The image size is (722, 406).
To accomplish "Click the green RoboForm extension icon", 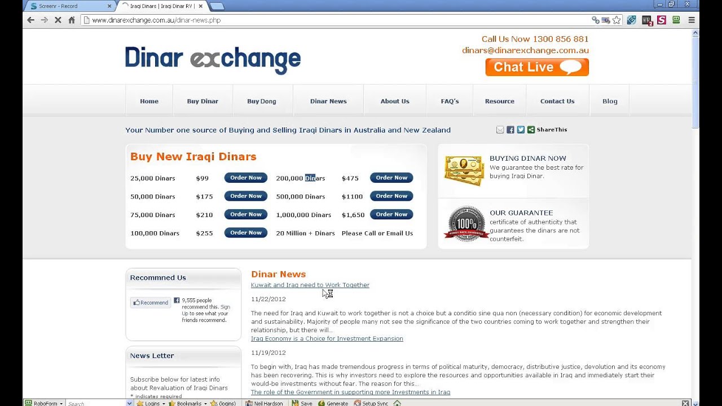I will [x=676, y=20].
